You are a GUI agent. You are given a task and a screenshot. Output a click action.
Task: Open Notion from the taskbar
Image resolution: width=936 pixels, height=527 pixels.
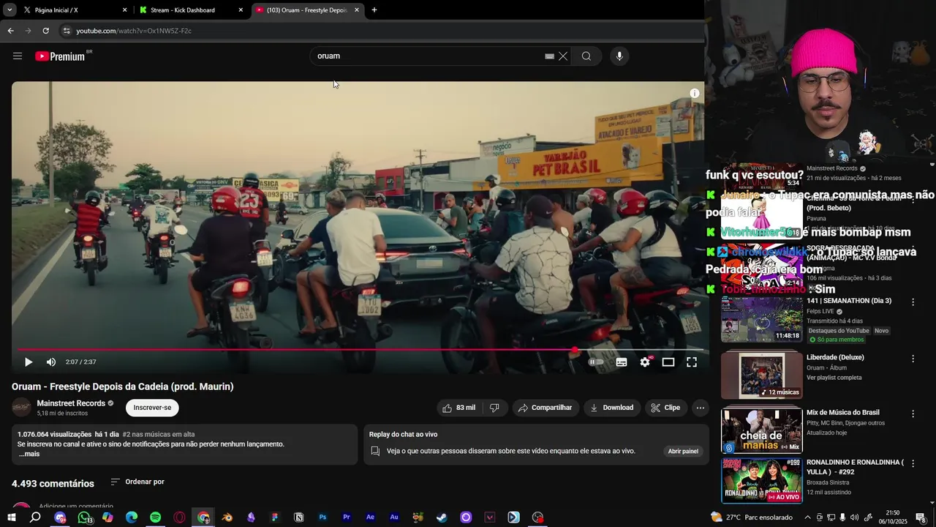298,517
